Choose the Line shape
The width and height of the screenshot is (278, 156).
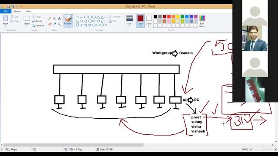point(78,17)
